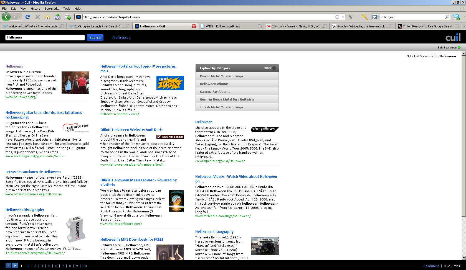This screenshot has height=270, width=466.
Task: Click the browser URL address field
Action: point(208,17)
